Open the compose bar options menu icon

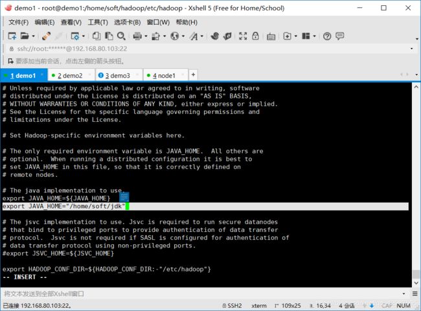[x=415, y=294]
